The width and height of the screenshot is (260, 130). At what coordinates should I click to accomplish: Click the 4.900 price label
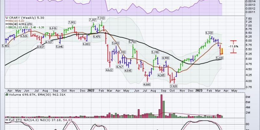tap(165, 58)
